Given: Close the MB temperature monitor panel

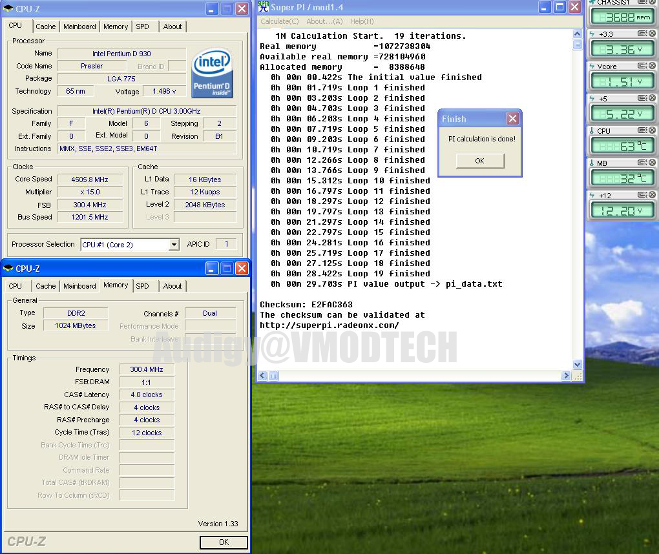Looking at the screenshot, I should click(652, 163).
